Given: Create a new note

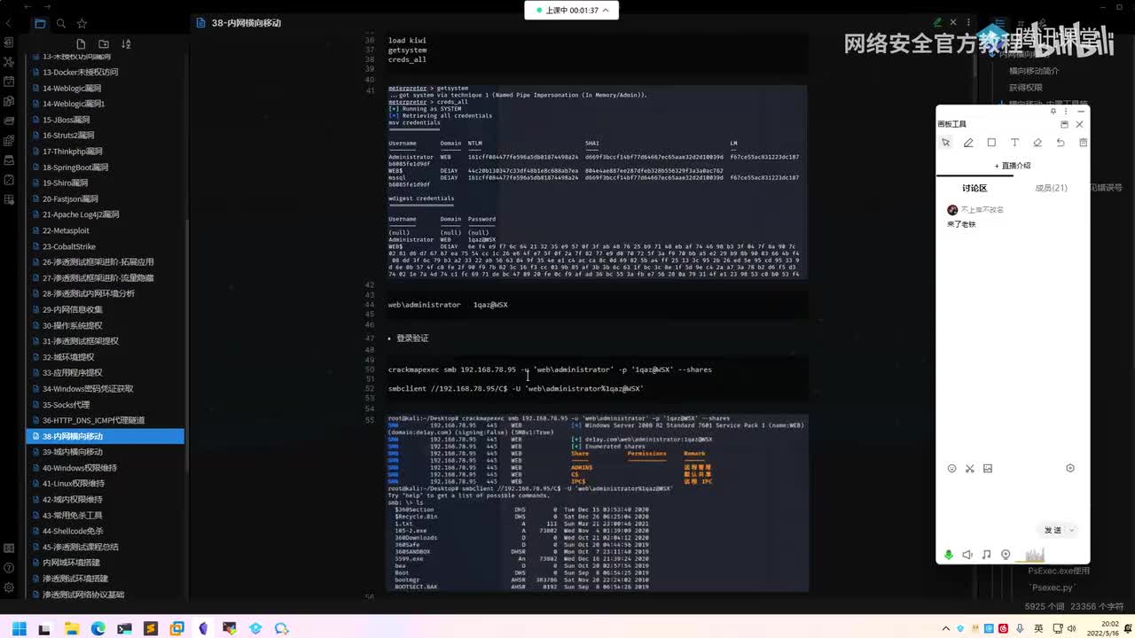Looking at the screenshot, I should 81,44.
